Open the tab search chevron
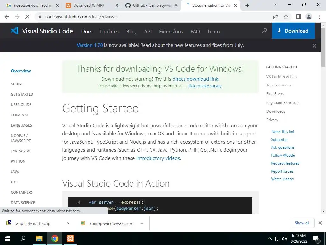The height and width of the screenshot is (245, 326). pyautogui.click(x=275, y=4)
